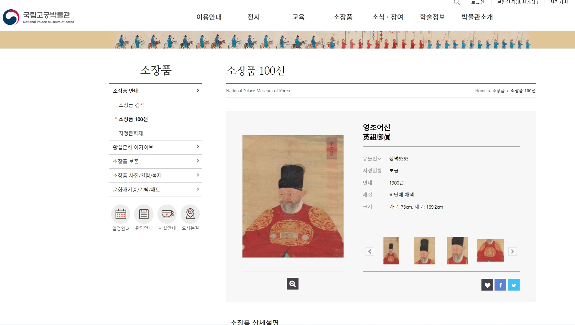Click the procession painting banner
Viewport: 575px width, 325px height.
pyautogui.click(x=287, y=40)
